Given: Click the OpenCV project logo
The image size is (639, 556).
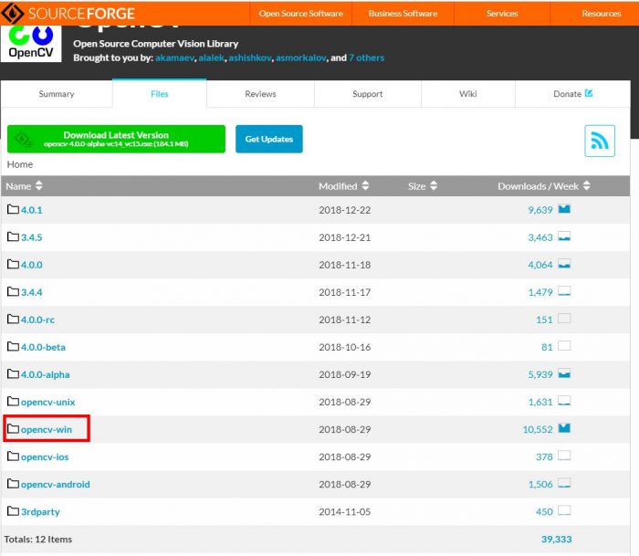Looking at the screenshot, I should point(31,43).
